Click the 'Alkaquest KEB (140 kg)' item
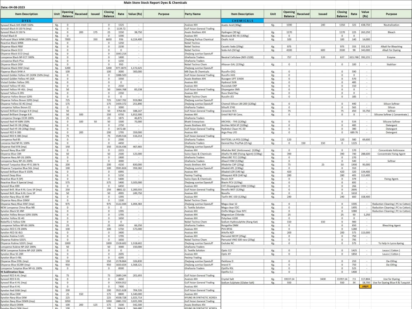Viewport: 412px width, 309px height. click(x=243, y=175)
